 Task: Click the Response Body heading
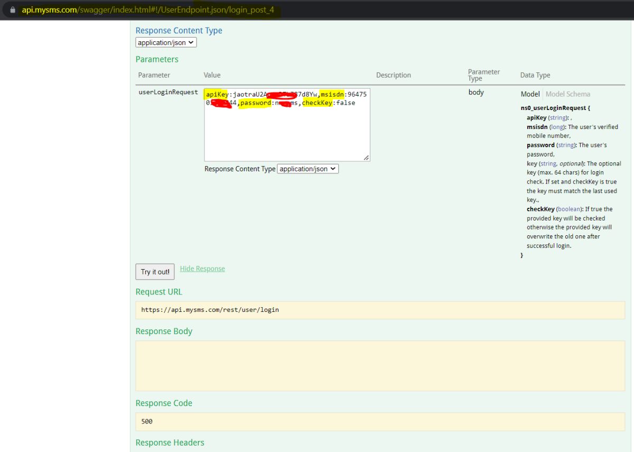164,331
